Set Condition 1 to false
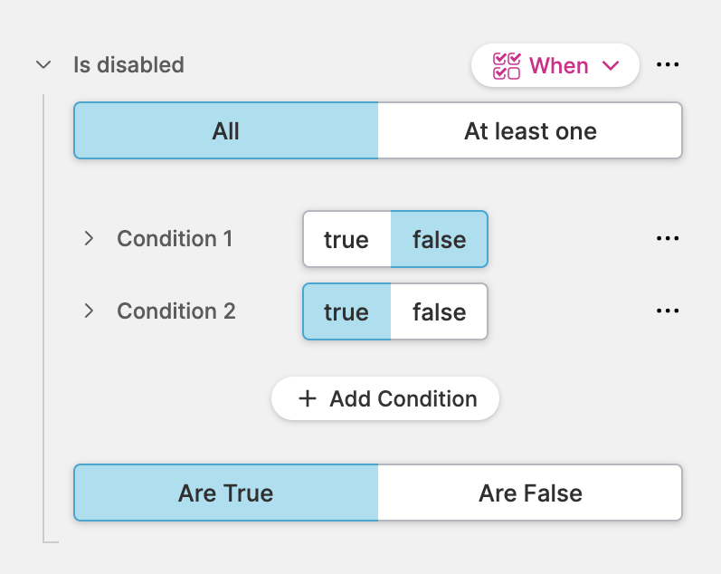Image resolution: width=721 pixels, height=574 pixels. 440,240
